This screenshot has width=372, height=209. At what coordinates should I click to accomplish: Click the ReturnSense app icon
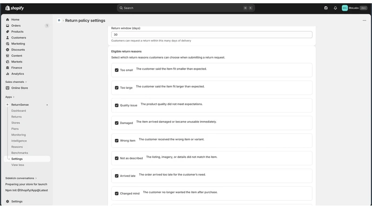[7, 105]
